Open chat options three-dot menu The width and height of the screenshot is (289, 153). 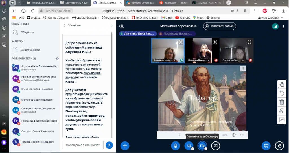point(111,26)
